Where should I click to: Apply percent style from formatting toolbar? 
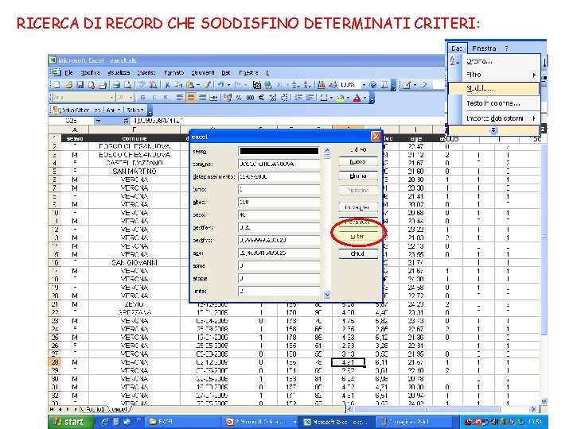[239, 98]
